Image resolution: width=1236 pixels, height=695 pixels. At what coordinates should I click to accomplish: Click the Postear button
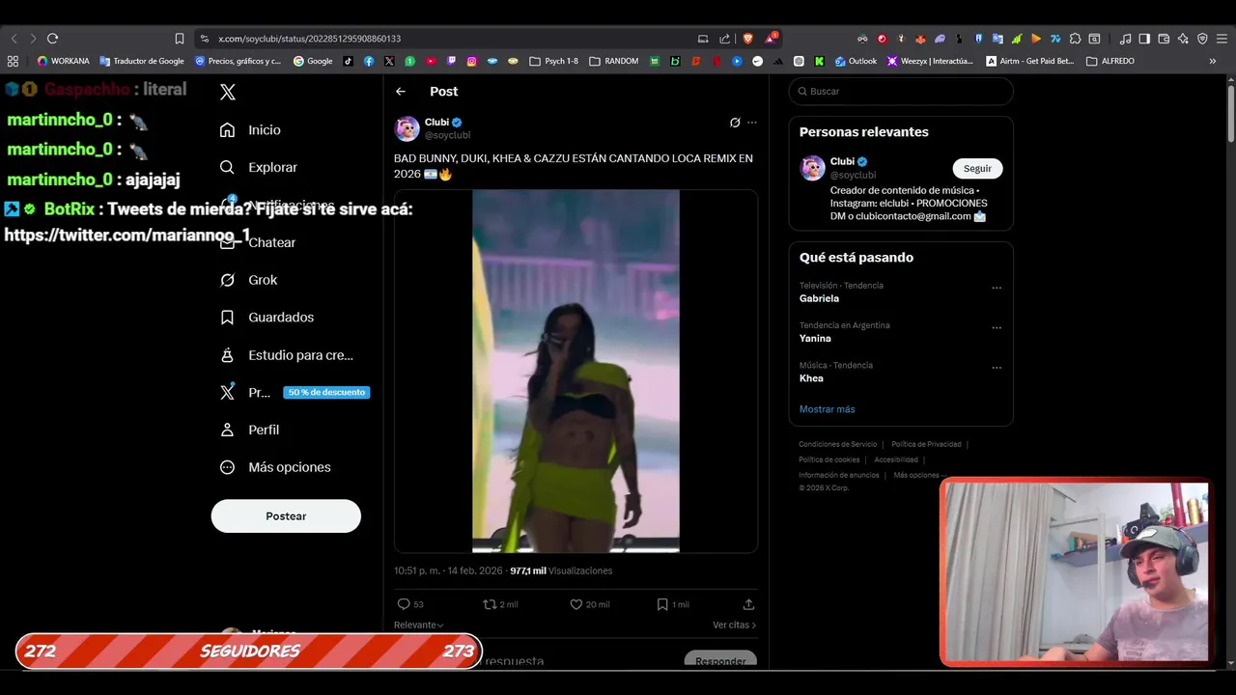pos(286,516)
